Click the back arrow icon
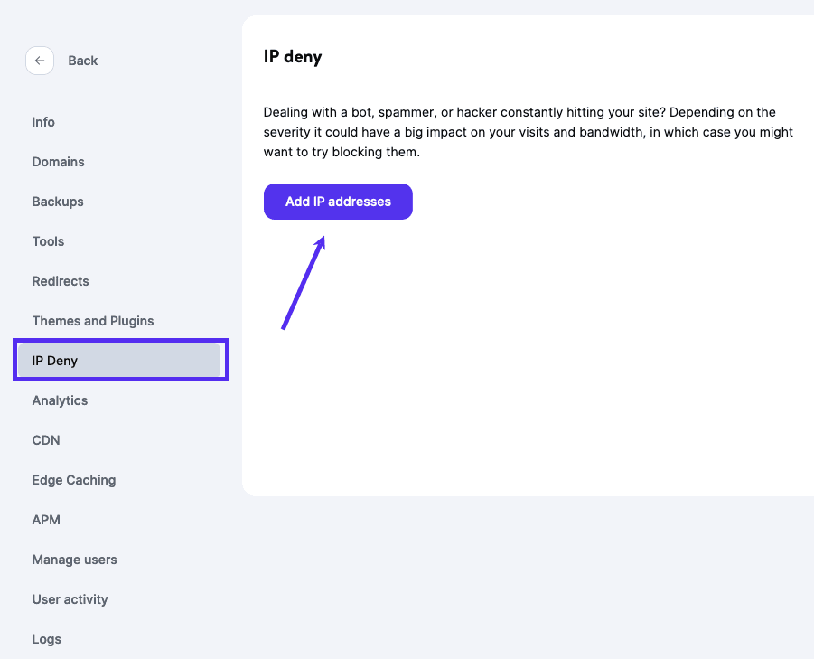This screenshot has height=659, width=814. click(39, 61)
